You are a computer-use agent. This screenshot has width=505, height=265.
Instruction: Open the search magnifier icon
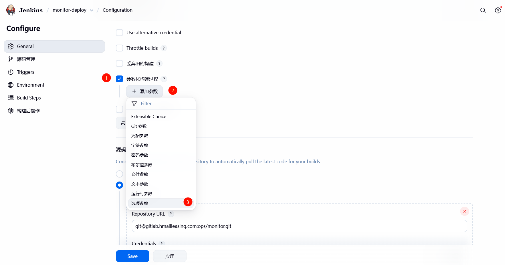[x=483, y=10]
